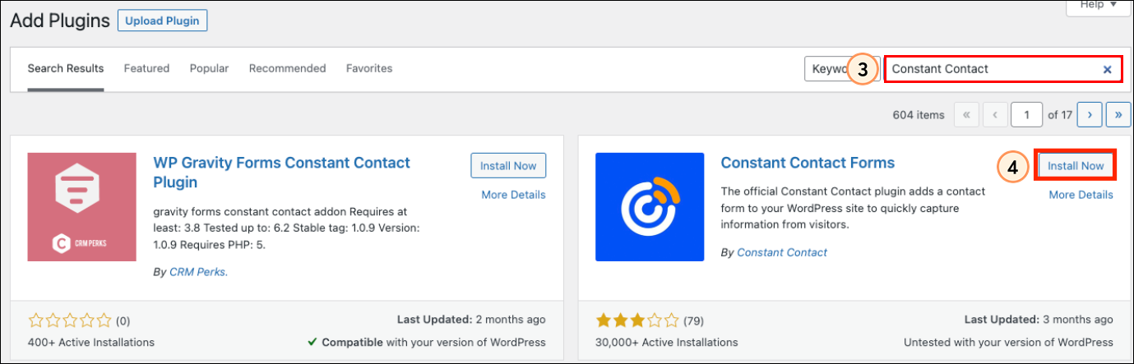Screen dimensions: 1134x364
Task: Open the Help dropdown tab
Action: pyautogui.click(x=1098, y=7)
